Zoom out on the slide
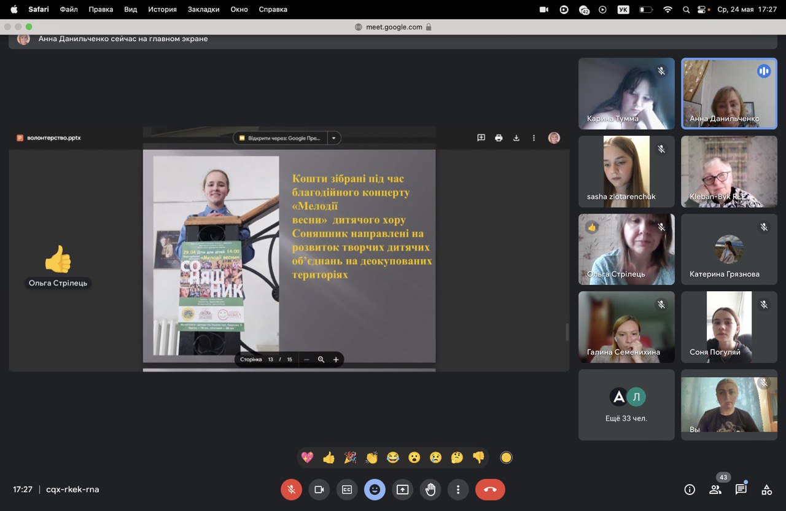This screenshot has height=511, width=786. click(x=306, y=359)
